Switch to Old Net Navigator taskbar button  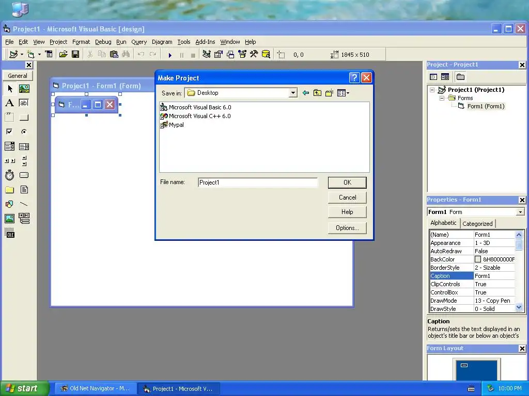(96, 389)
